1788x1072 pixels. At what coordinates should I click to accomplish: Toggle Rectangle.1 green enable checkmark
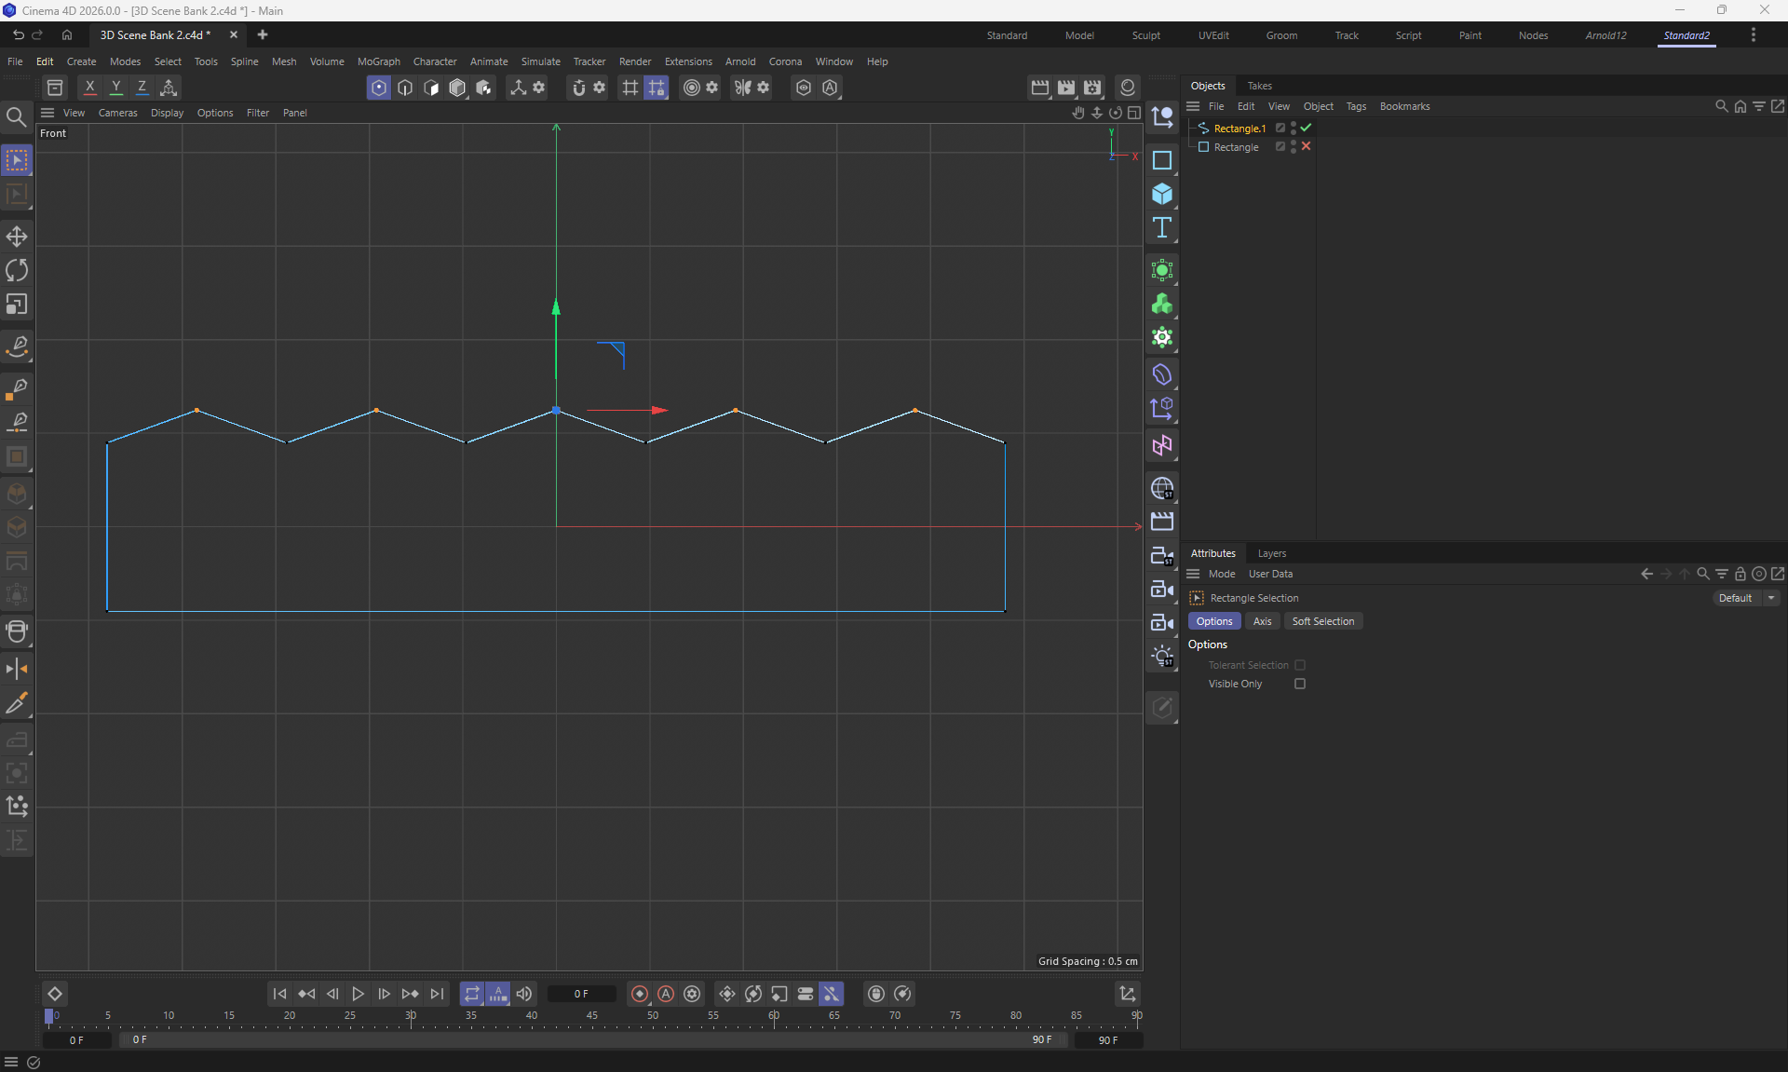point(1306,128)
